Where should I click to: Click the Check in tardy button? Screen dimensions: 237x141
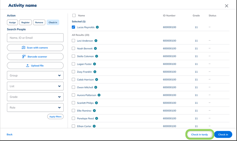pyautogui.click(x=199, y=134)
